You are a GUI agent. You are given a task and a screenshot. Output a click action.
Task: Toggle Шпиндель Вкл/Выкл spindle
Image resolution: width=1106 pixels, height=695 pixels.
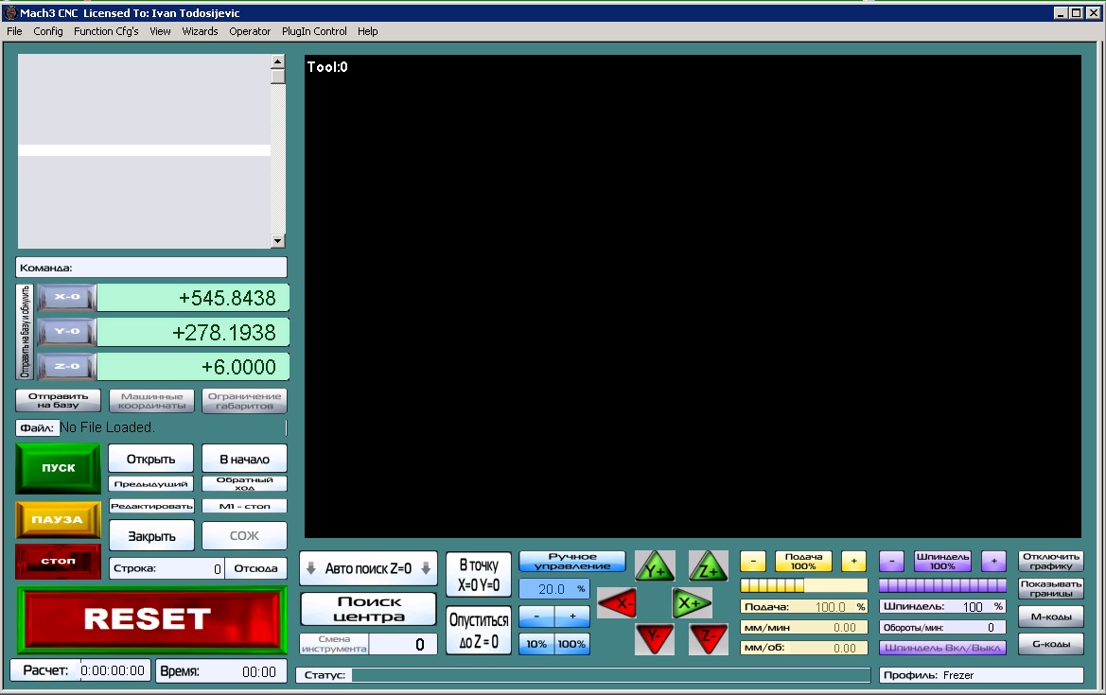click(942, 647)
